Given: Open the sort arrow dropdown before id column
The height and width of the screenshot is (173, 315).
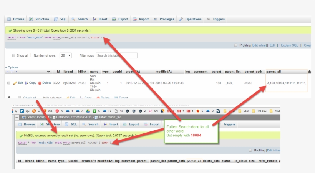Looking at the screenshot, I should point(48,72).
